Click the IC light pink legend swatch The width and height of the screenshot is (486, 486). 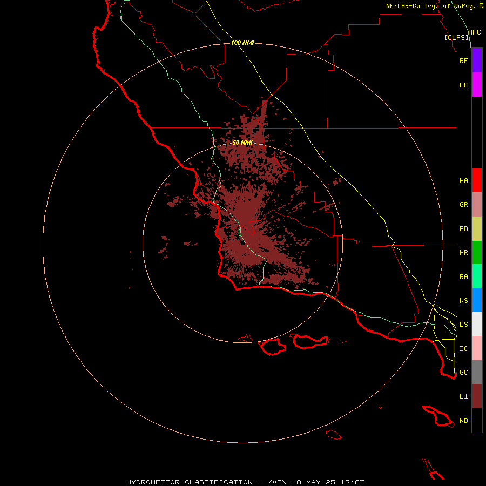[x=477, y=348]
